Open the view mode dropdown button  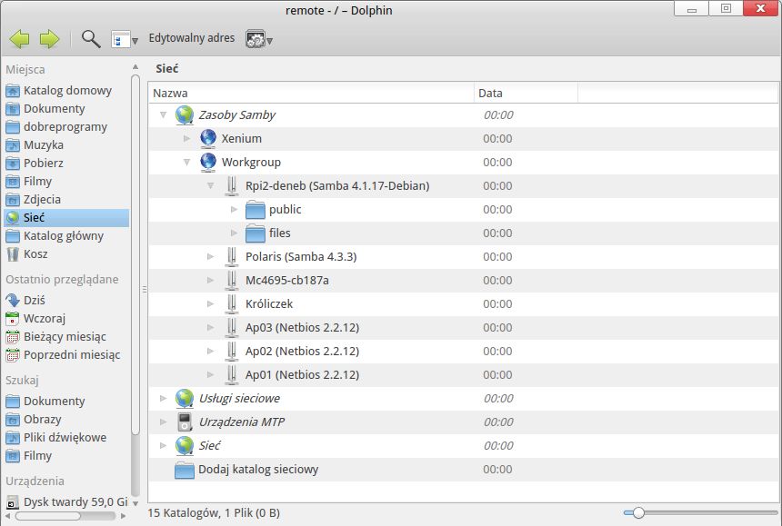[125, 39]
